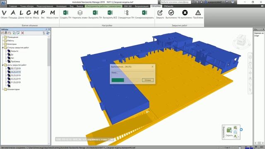Screen dimensions: 265x149
Task: Open import/export dropdown in Наборы toolbar
Action: pyautogui.click(x=48, y=33)
